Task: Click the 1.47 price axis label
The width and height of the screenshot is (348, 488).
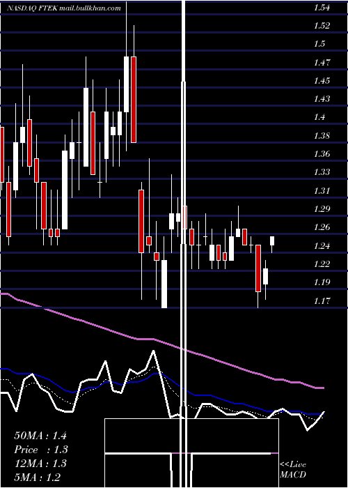Action: pyautogui.click(x=322, y=63)
